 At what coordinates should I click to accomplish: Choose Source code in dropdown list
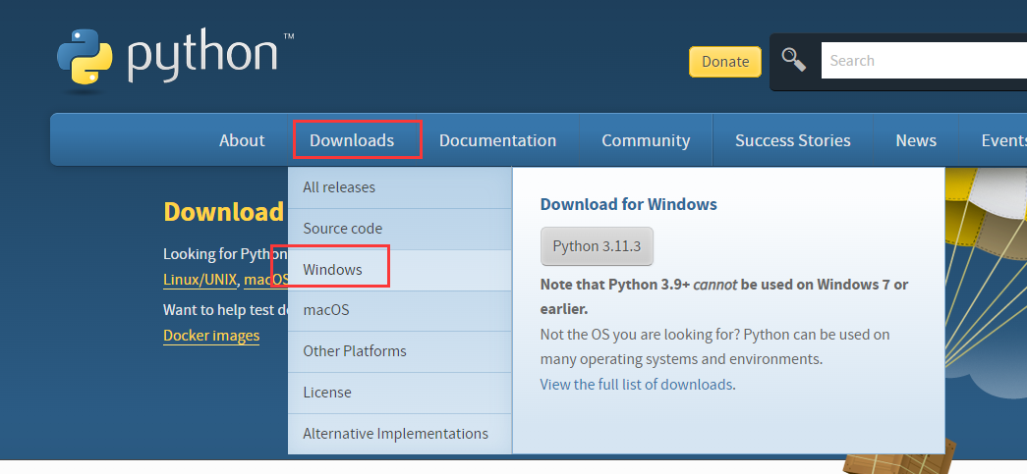[x=343, y=229]
